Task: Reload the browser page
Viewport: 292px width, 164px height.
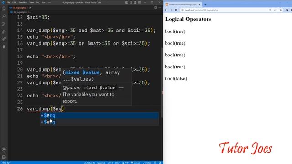Action: click(176, 10)
